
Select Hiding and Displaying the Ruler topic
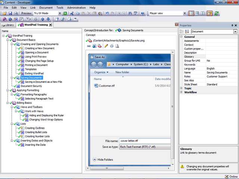[x=46, y=115]
